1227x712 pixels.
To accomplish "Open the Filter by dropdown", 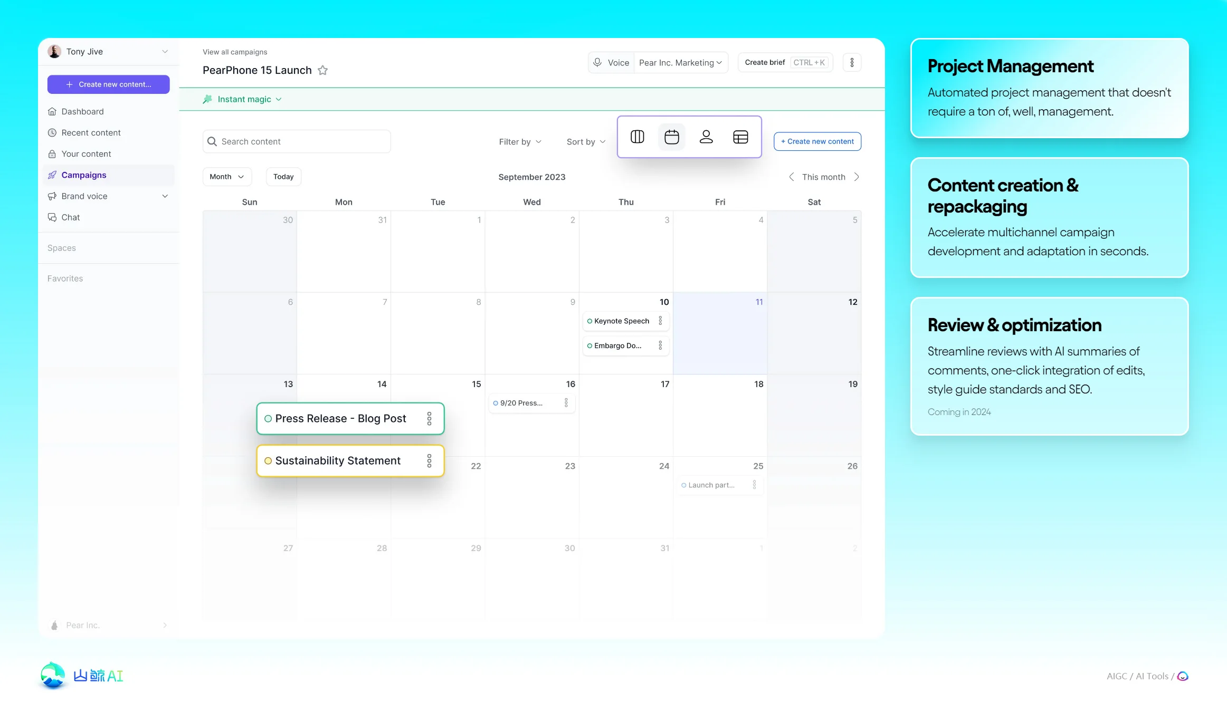I will tap(520, 142).
